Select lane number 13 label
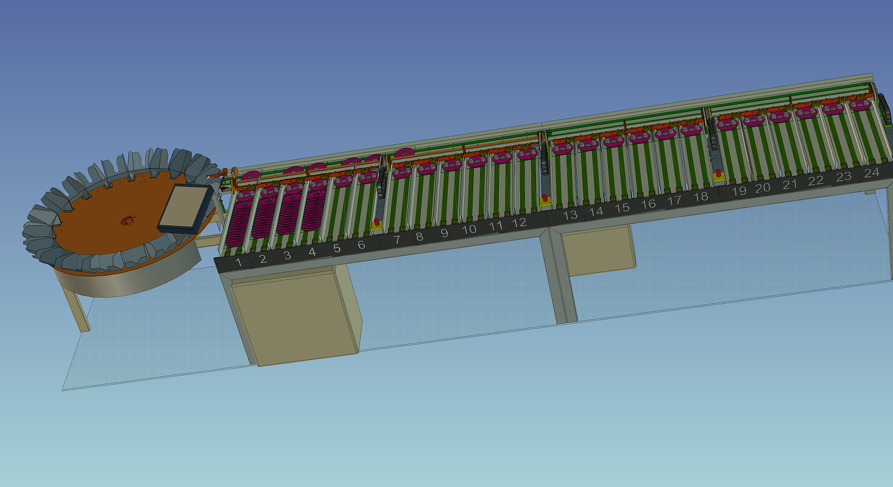 click(x=570, y=215)
